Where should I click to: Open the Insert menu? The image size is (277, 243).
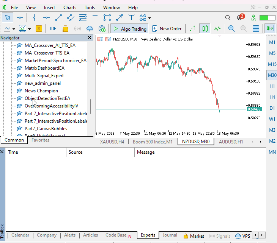tap(49, 8)
